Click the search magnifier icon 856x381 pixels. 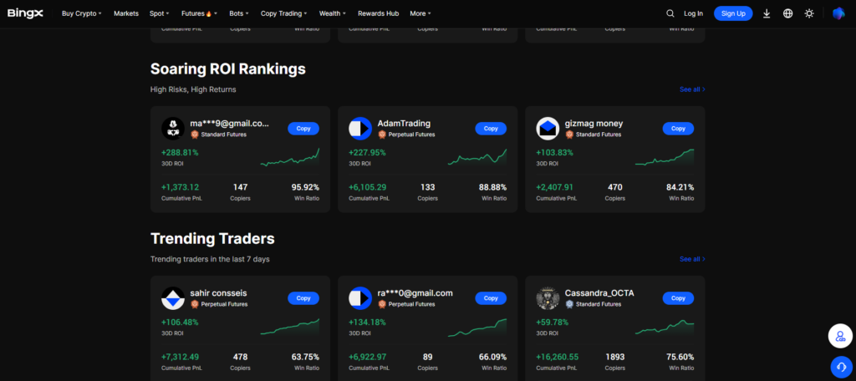(670, 13)
